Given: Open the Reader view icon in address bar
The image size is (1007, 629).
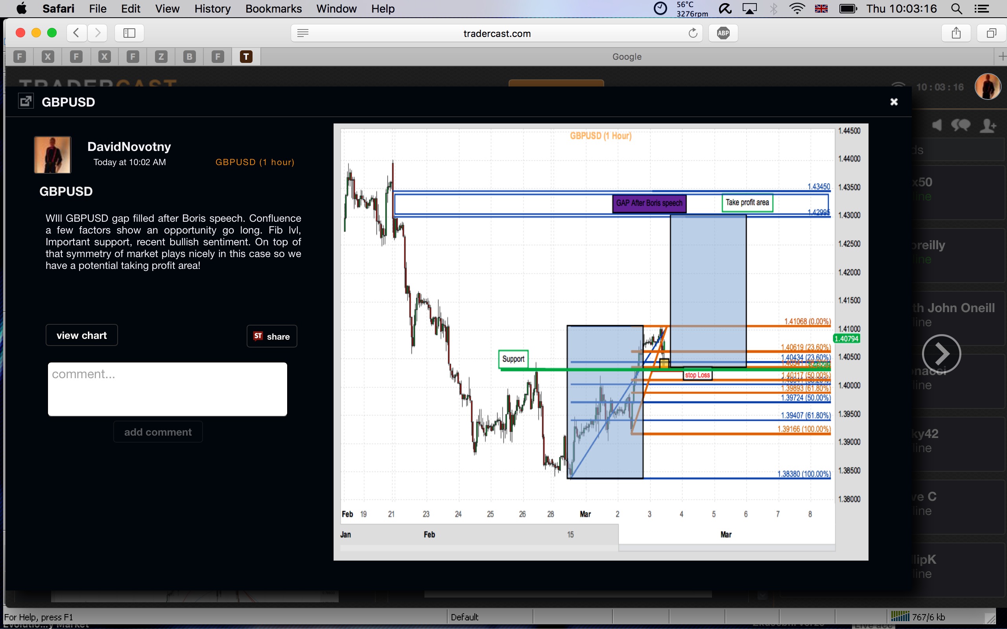Looking at the screenshot, I should [303, 33].
